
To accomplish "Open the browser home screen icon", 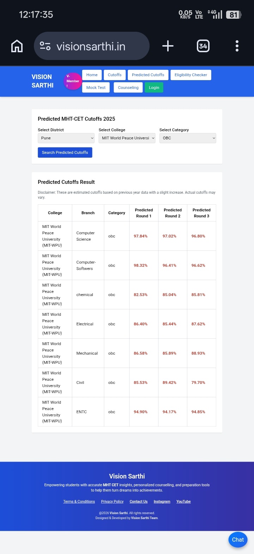I will click(x=16, y=46).
